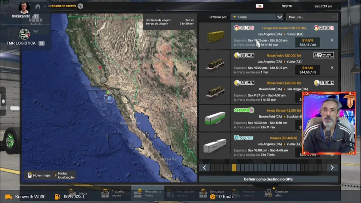Click $11.535 price on Yuma job
This screenshot has width=361, height=203.
[x=308, y=68]
